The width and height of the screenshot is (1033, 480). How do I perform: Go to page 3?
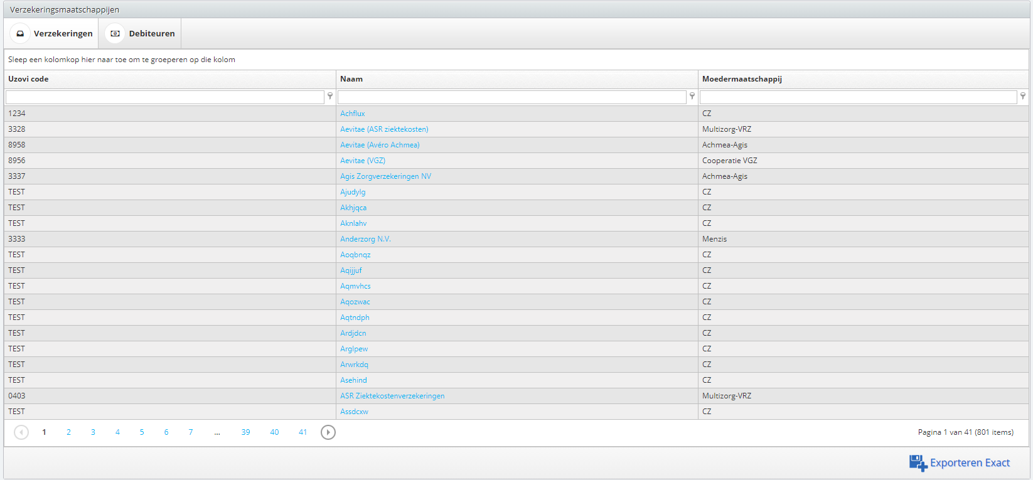pos(93,432)
